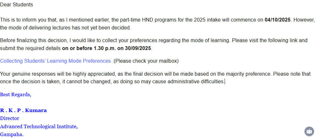Click the "Best Regards," sign-off
The height and width of the screenshot is (138, 322).
(16, 95)
